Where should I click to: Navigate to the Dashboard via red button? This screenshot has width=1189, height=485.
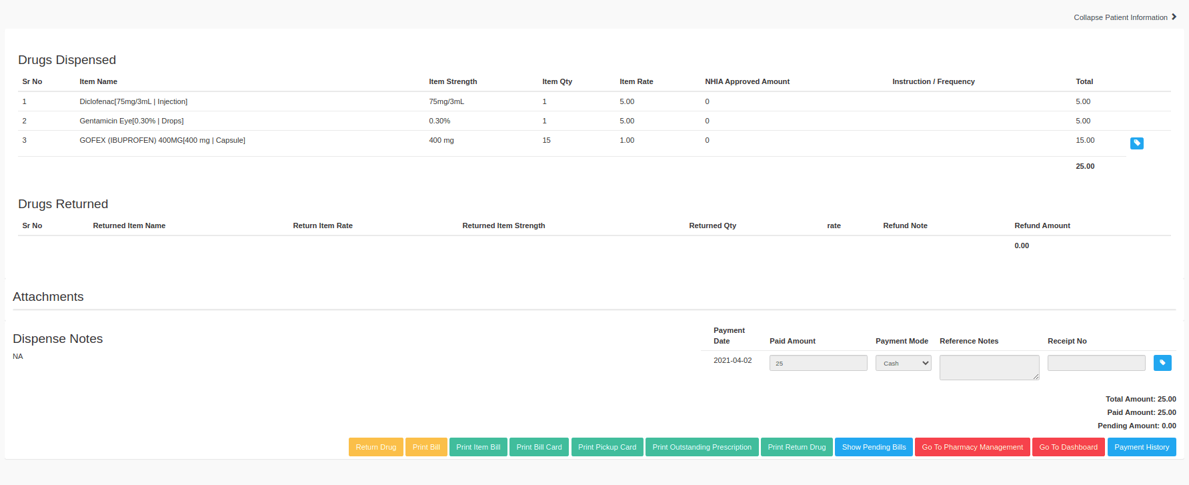[1068, 447]
